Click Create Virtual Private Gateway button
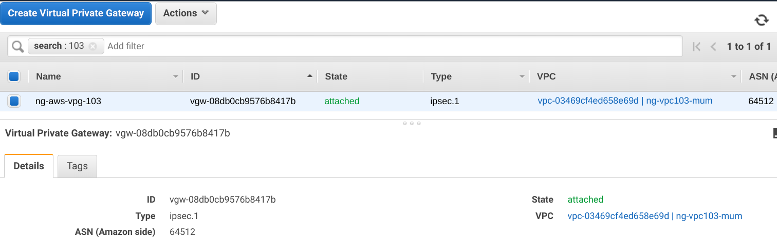 [76, 13]
